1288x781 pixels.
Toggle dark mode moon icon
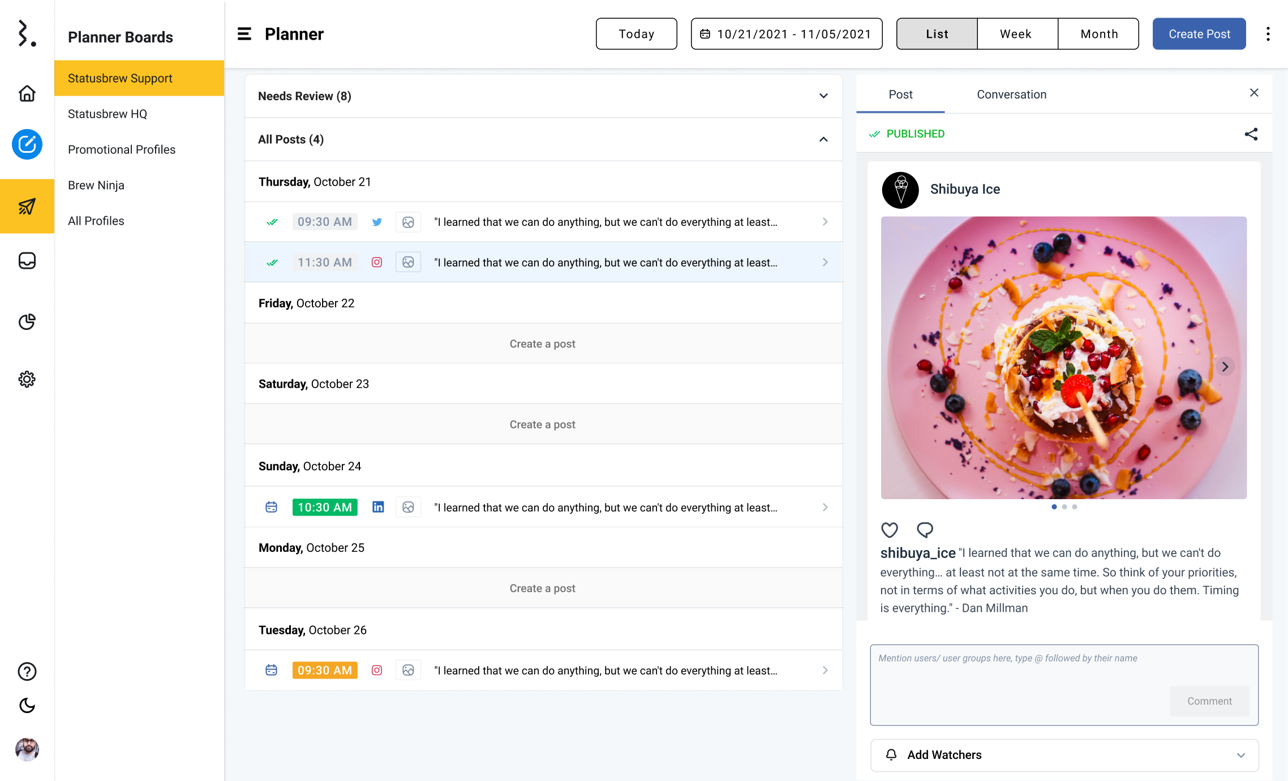pos(27,705)
